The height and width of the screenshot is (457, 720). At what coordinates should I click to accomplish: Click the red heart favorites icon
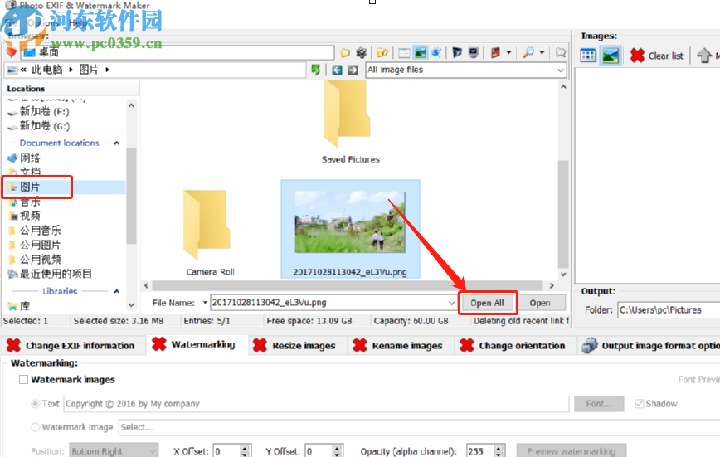pyautogui.click(x=11, y=52)
